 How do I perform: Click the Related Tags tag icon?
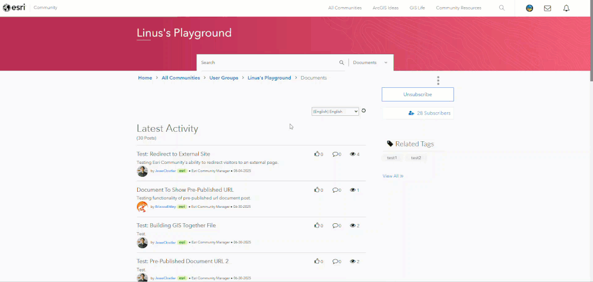coord(390,144)
